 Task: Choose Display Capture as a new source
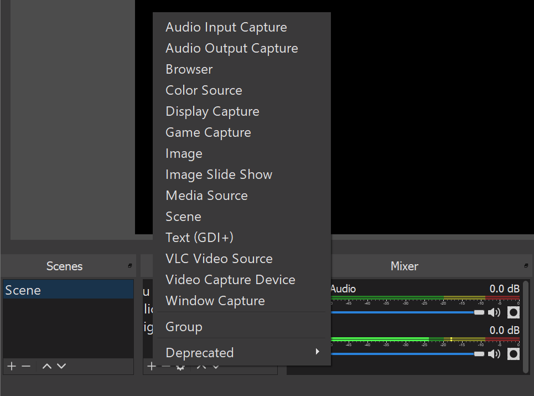(x=212, y=111)
